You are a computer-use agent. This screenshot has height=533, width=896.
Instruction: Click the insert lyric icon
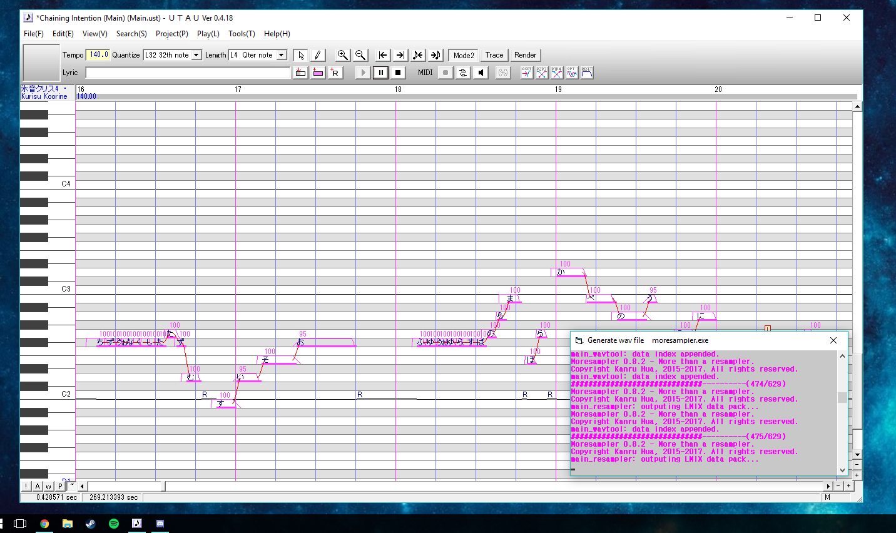pyautogui.click(x=300, y=73)
